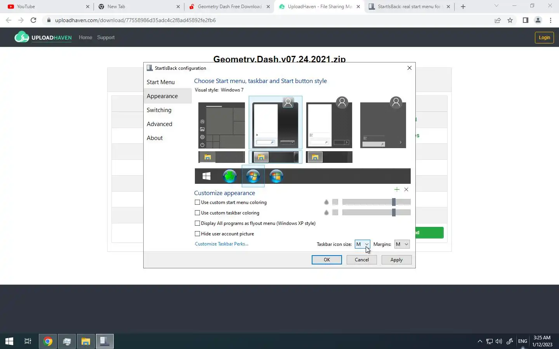Open the Margins dropdown
The height and width of the screenshot is (349, 559).
[x=402, y=244]
